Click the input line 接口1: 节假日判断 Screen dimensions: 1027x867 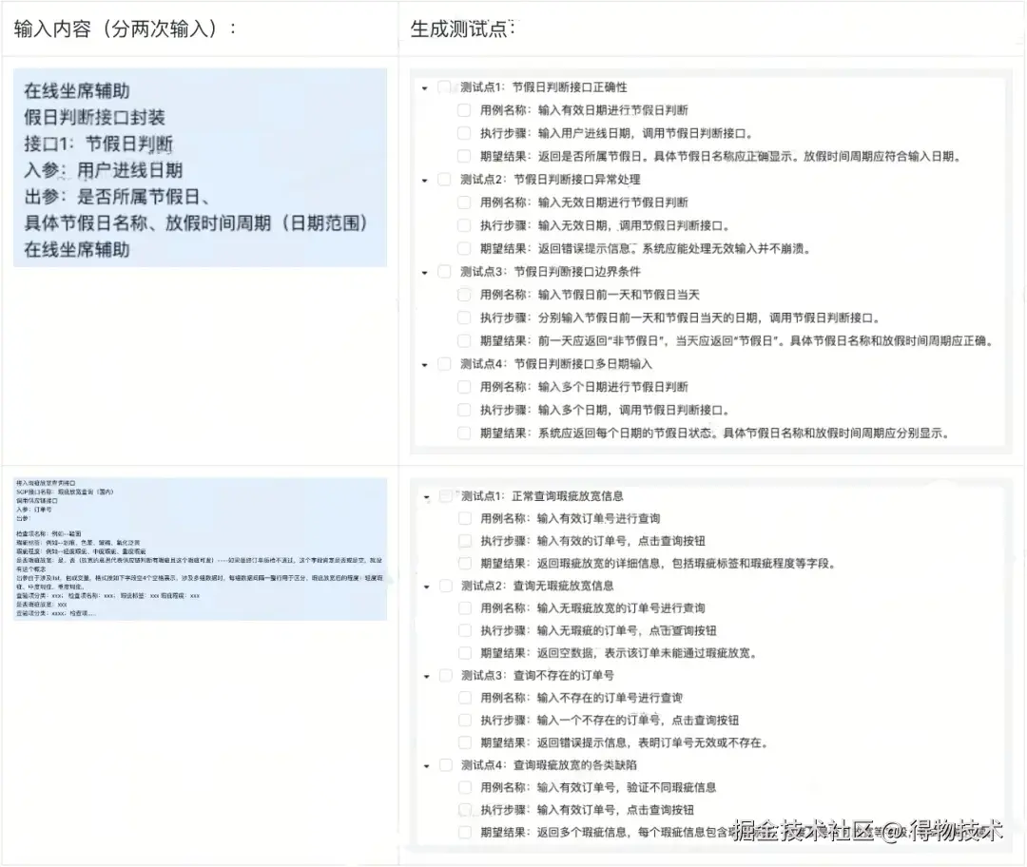coord(98,144)
